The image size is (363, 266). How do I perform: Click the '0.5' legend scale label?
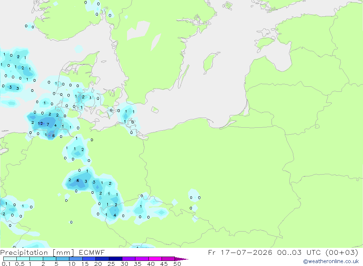coord(20,264)
